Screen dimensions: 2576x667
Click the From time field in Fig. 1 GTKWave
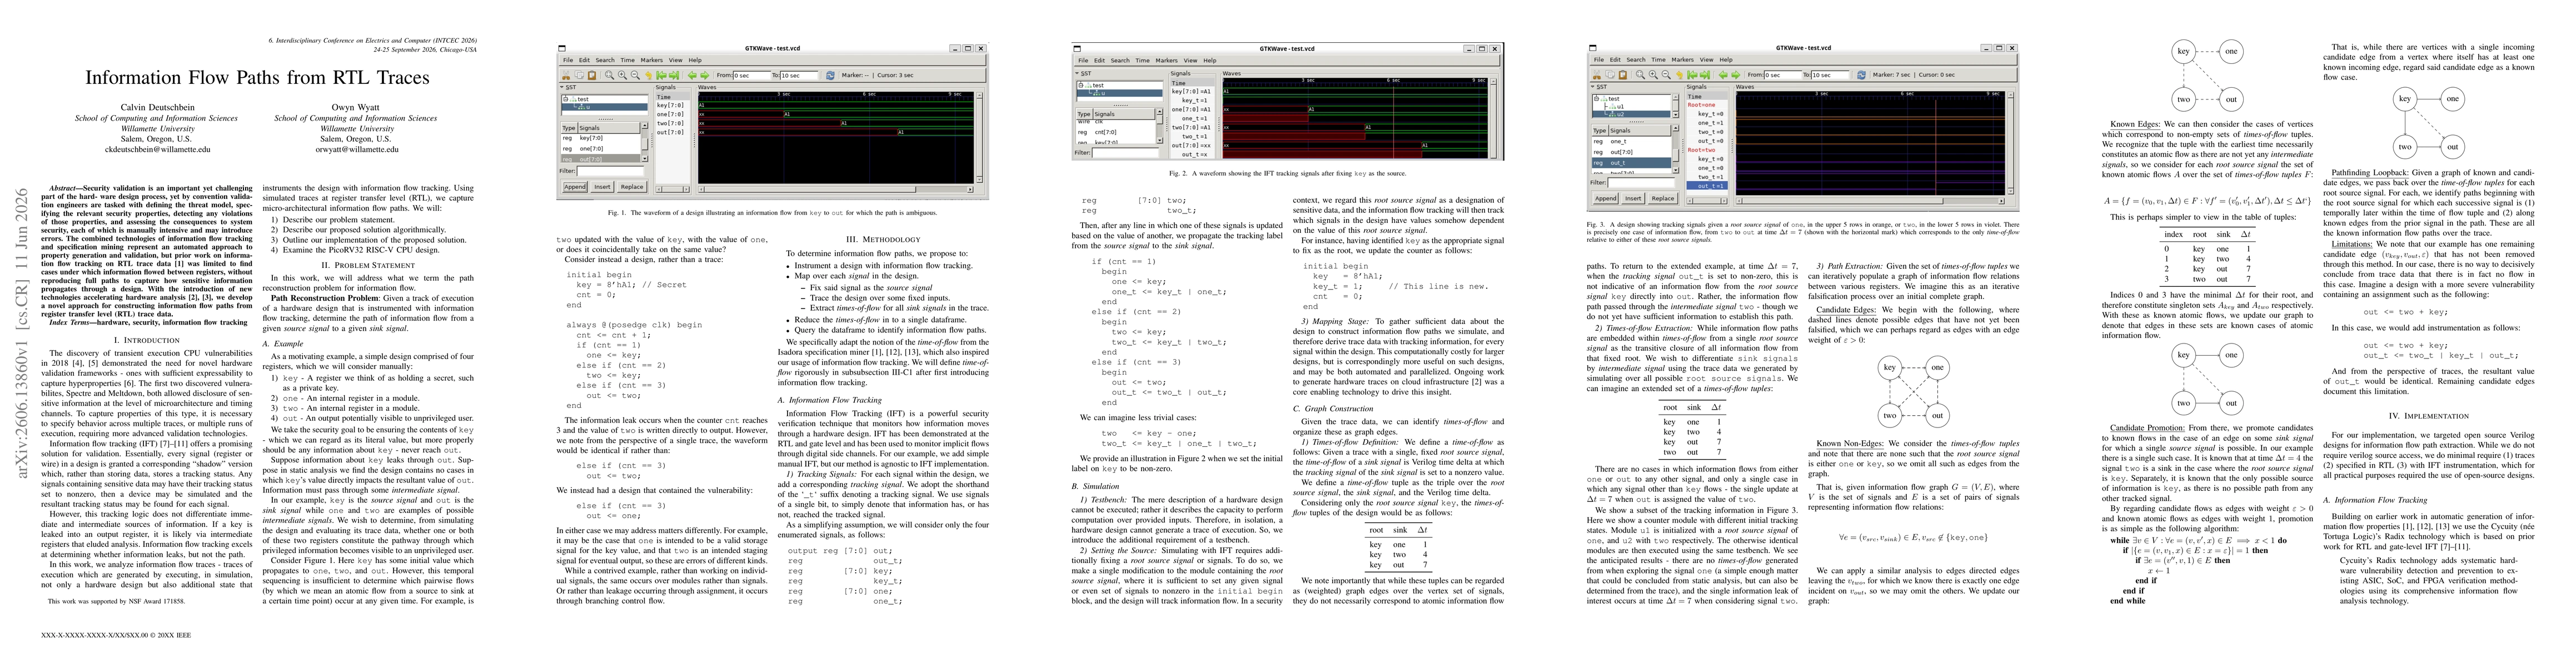coord(752,76)
